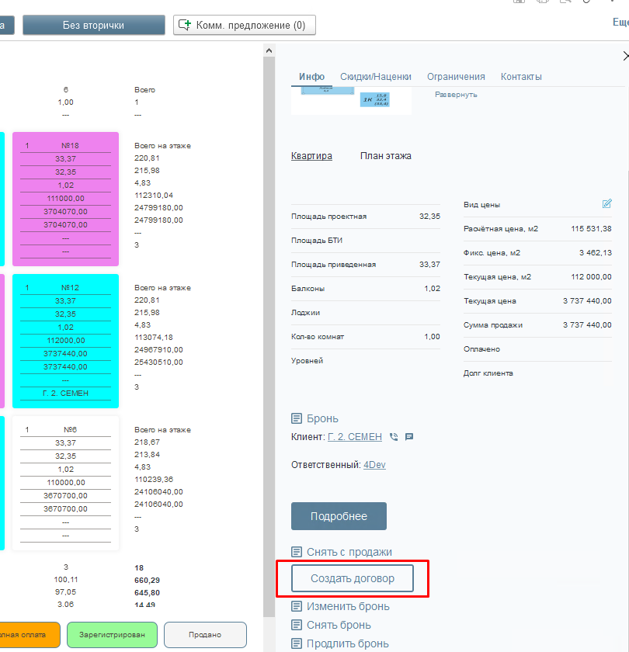
Task: Select the План этажа view
Action: 386,156
